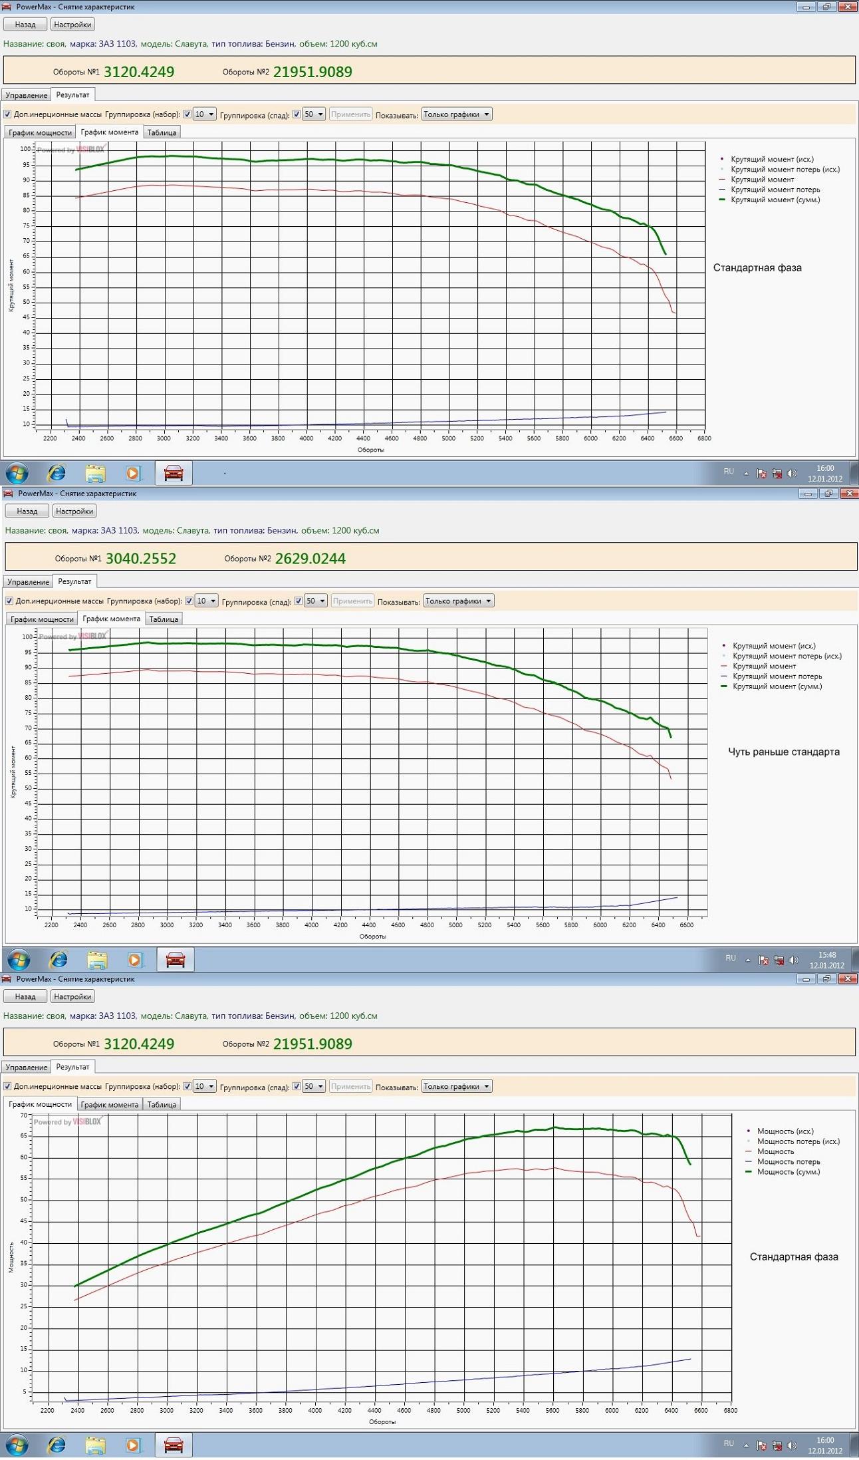859x1460 pixels.
Task: Open the 50 grouping dropdown in the topmost torque window
Action: point(314,114)
